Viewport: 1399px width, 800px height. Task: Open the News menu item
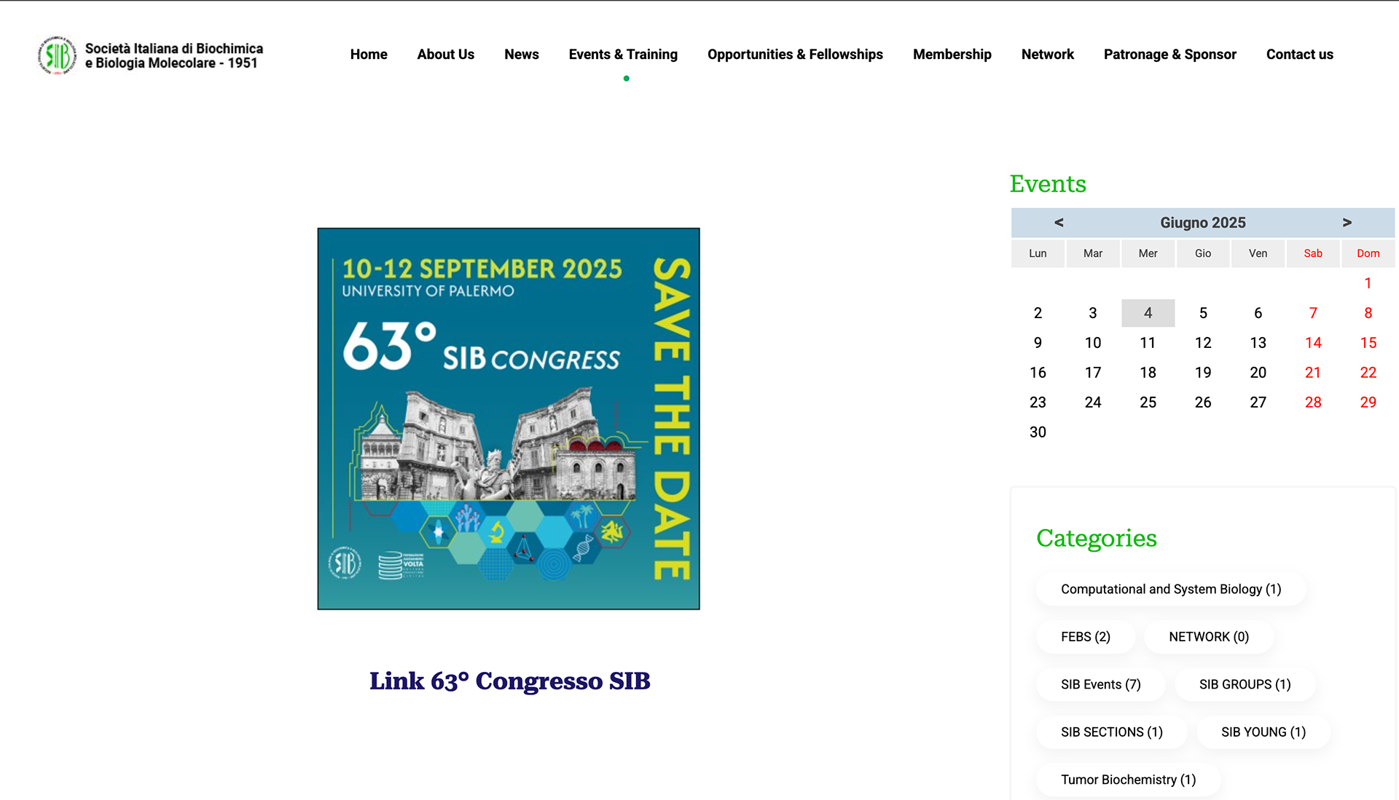tap(522, 55)
